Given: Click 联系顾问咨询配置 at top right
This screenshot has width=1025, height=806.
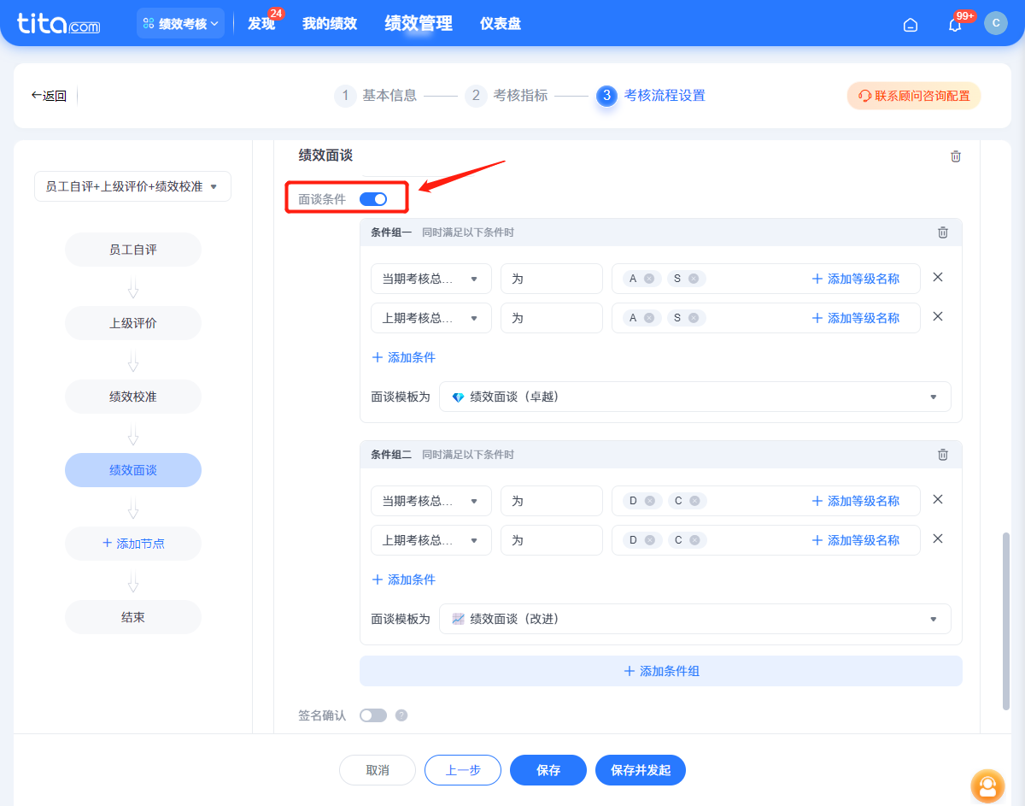Looking at the screenshot, I should (x=913, y=96).
